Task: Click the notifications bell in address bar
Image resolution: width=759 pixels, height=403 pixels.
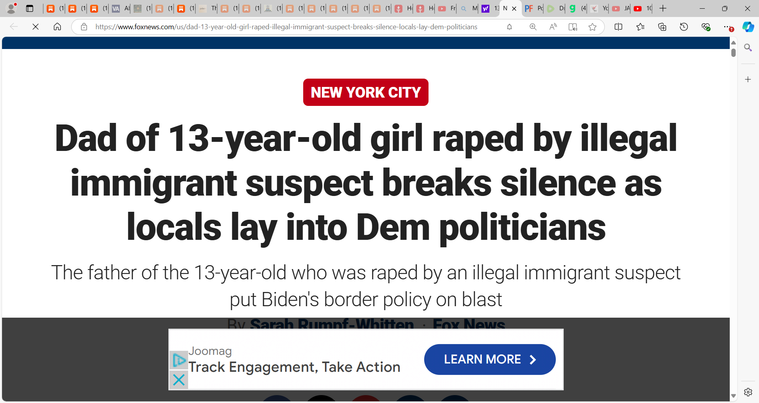Action: 510,27
